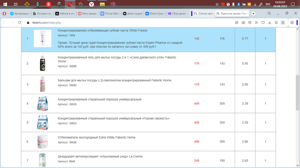Select the Карточка заказа tab
The height and width of the screenshot is (168, 300).
(x=232, y=14)
